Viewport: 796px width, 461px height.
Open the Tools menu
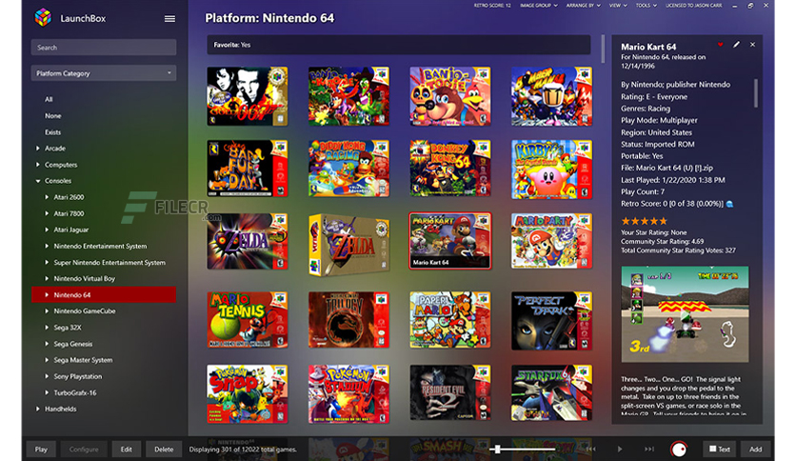[646, 5]
